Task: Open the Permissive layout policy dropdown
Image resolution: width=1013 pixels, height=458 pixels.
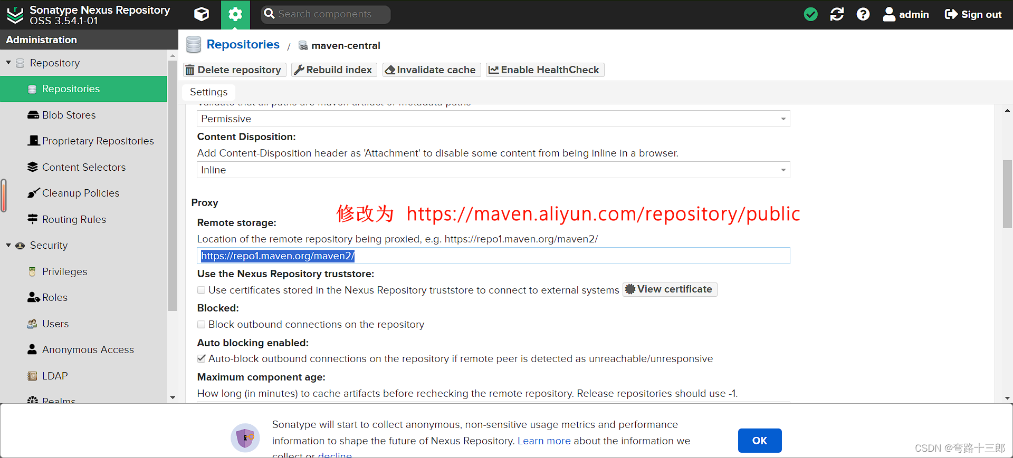Action: pos(493,119)
